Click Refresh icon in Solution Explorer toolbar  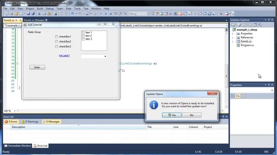coord(244,25)
